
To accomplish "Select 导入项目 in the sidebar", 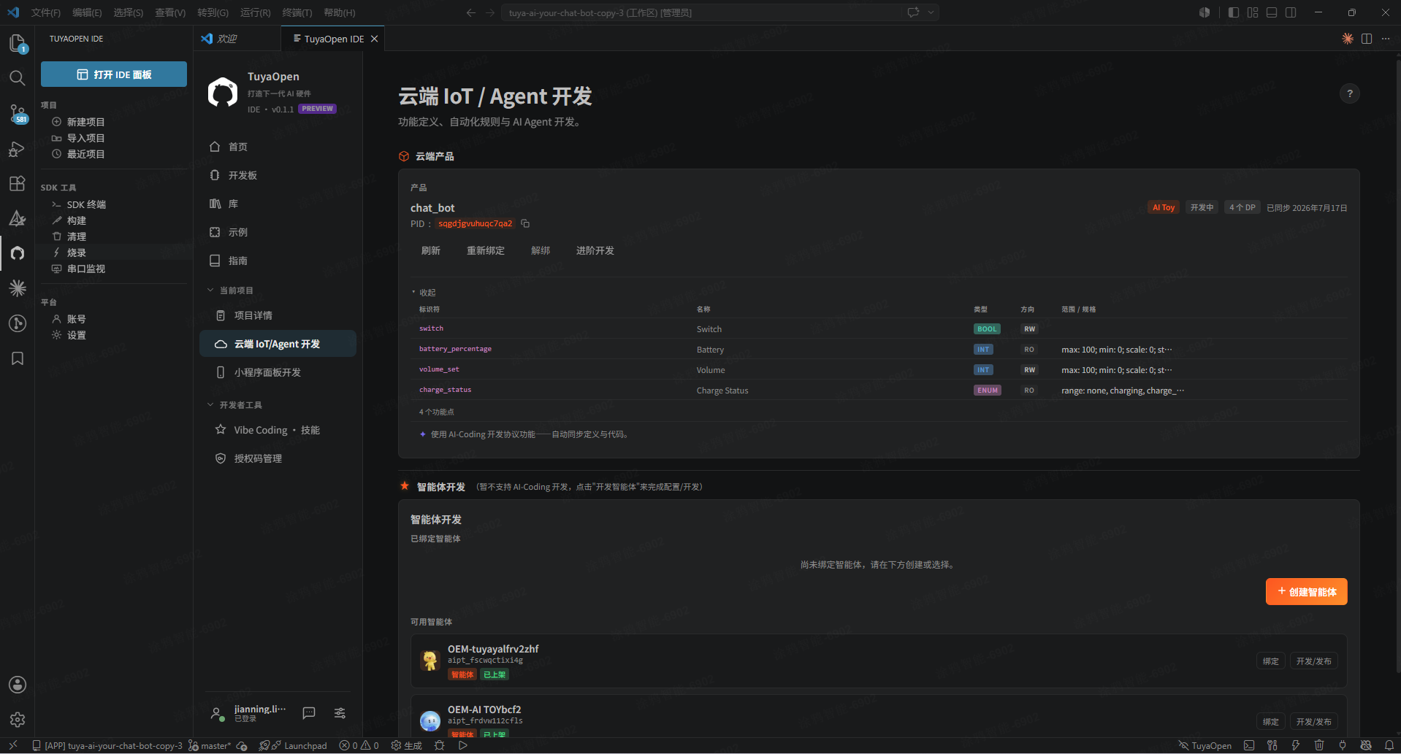I will [x=85, y=138].
